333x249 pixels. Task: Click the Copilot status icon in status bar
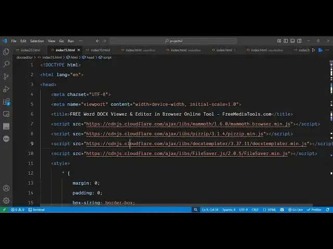click(x=282, y=210)
